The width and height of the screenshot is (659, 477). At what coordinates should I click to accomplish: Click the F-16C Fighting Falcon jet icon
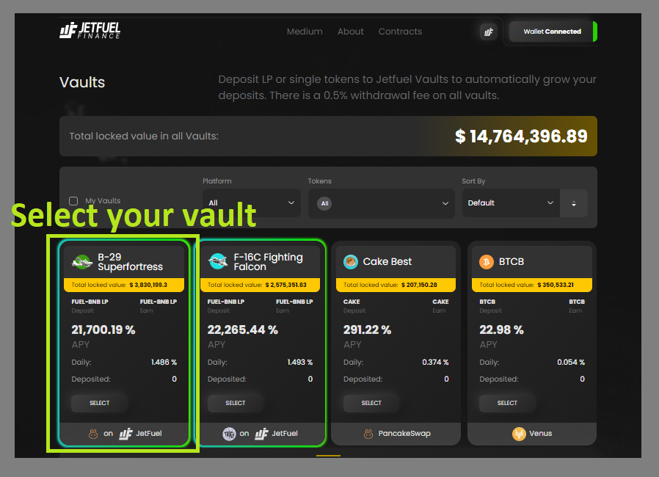[218, 261]
